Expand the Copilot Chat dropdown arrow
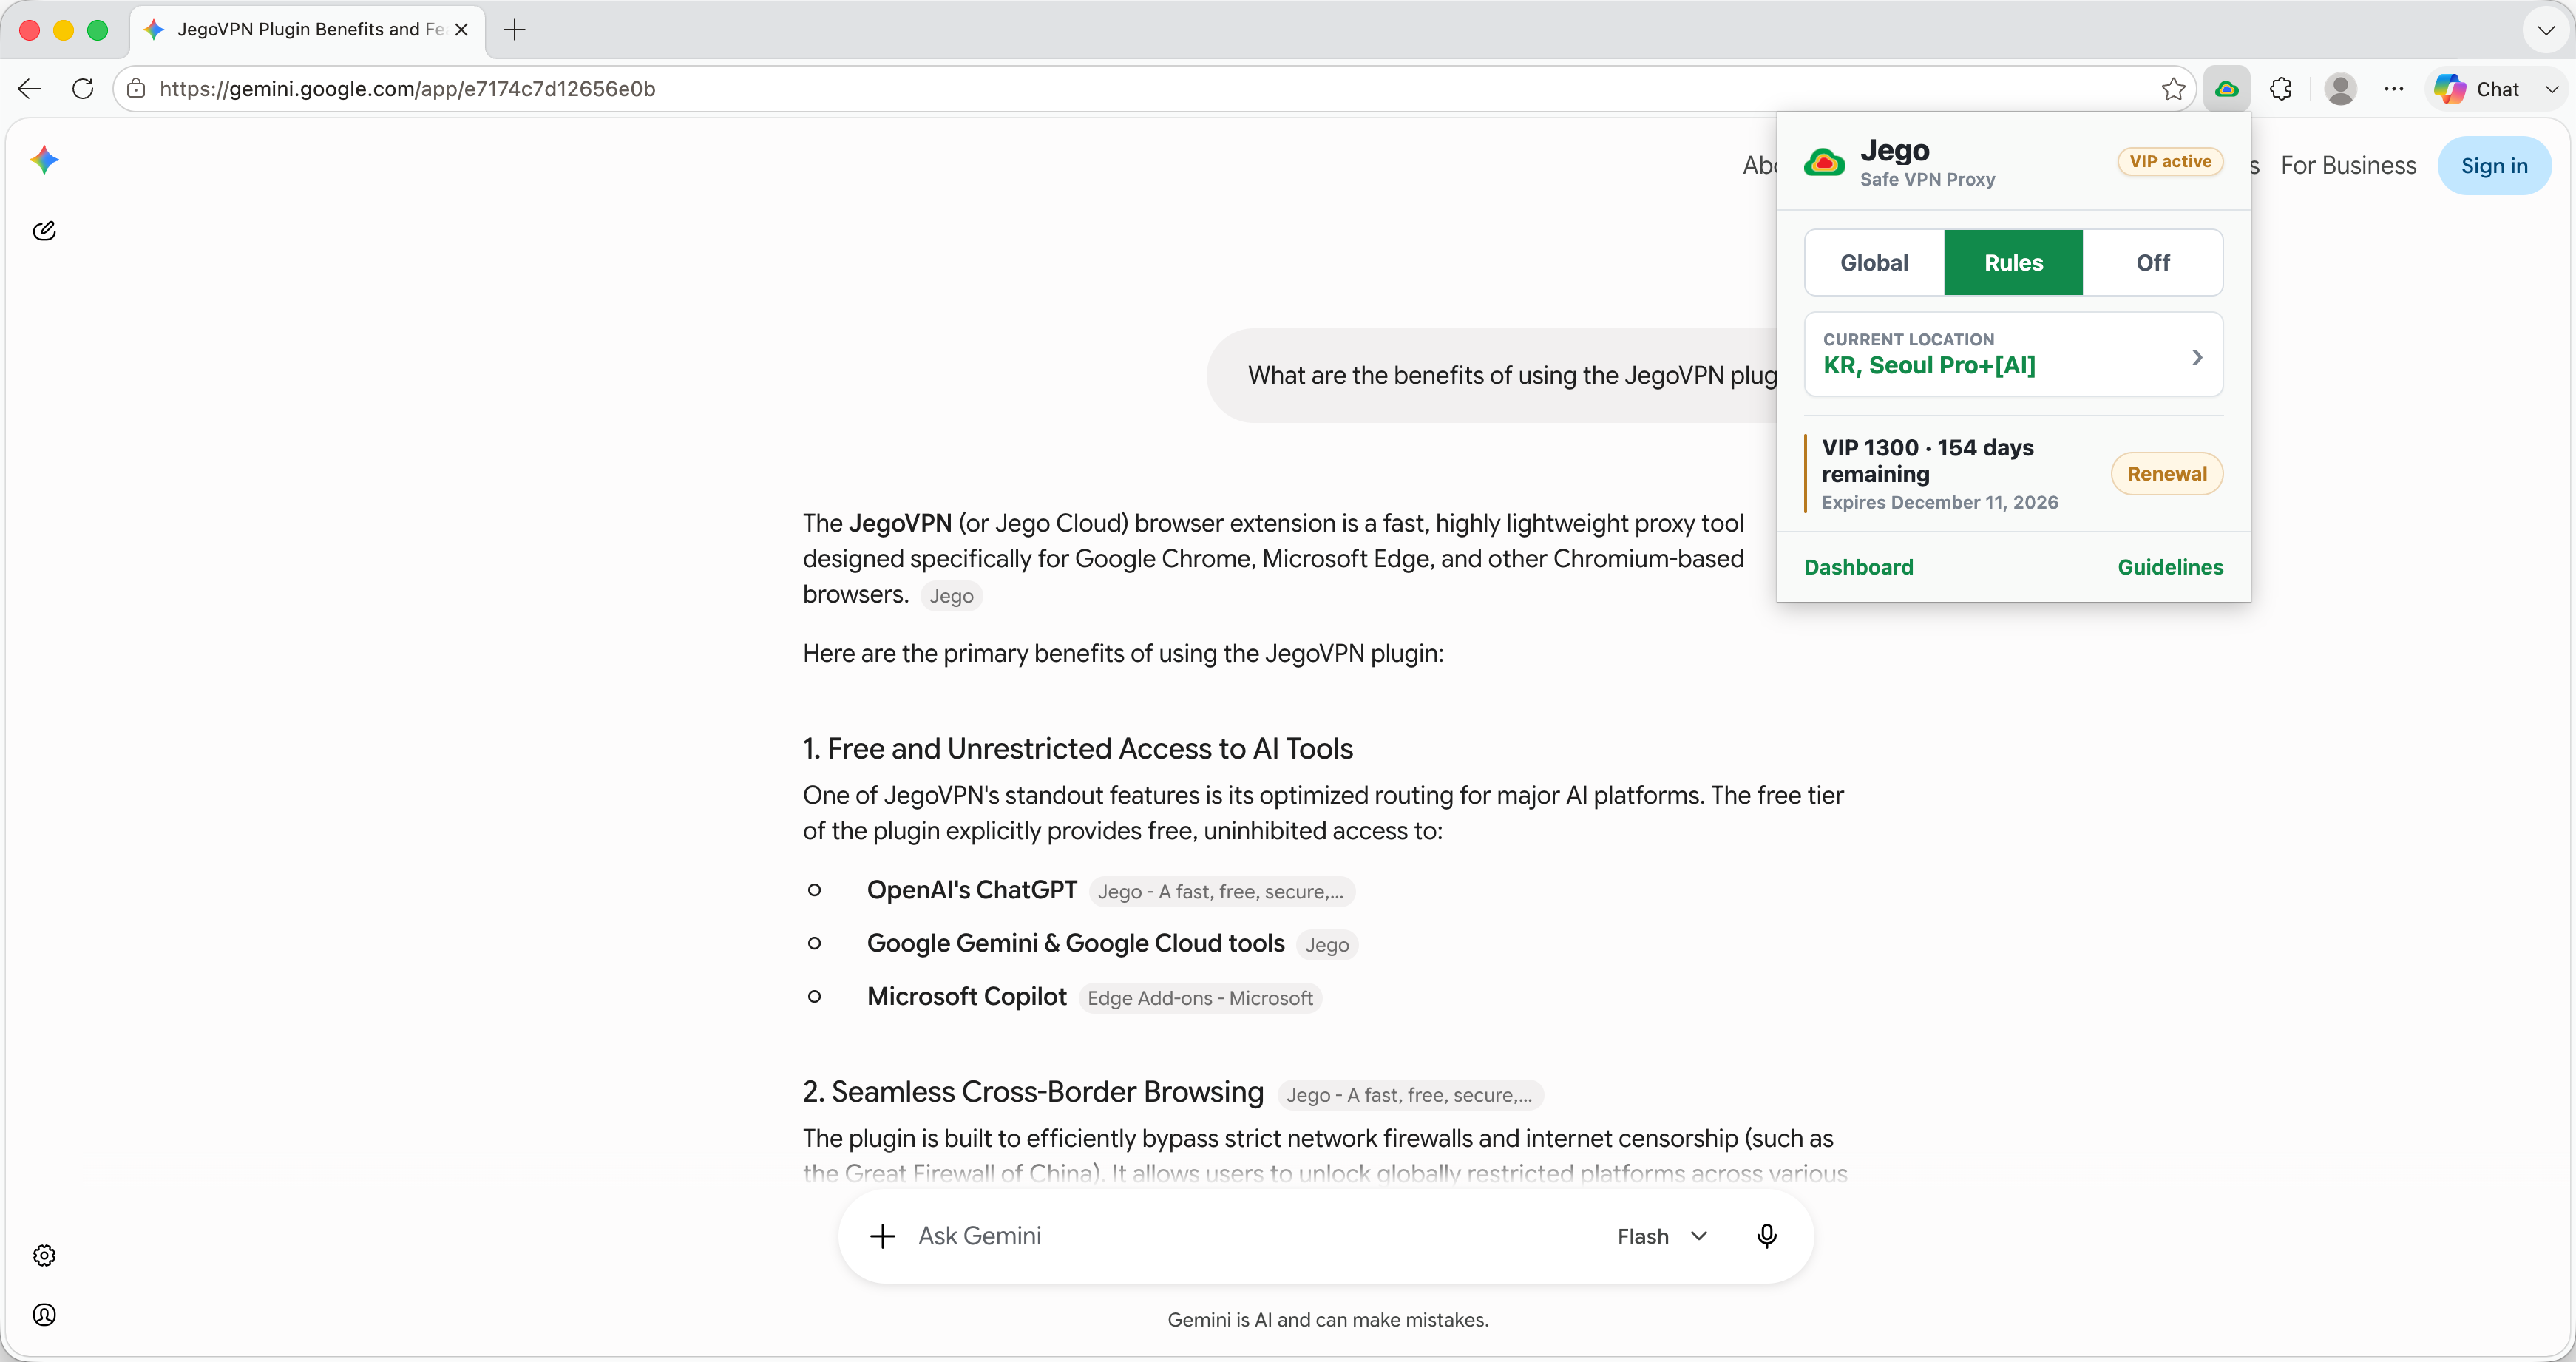Viewport: 2576px width, 1362px height. 2551,89
